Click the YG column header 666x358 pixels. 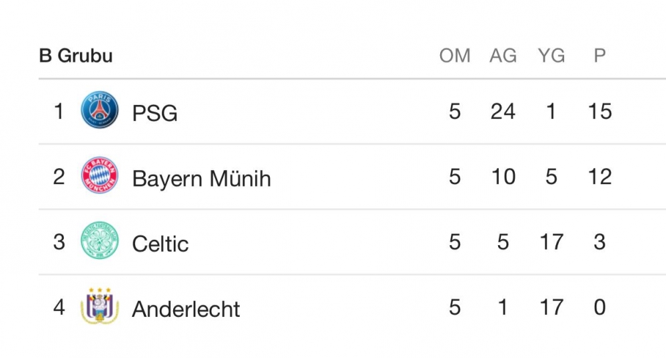551,56
